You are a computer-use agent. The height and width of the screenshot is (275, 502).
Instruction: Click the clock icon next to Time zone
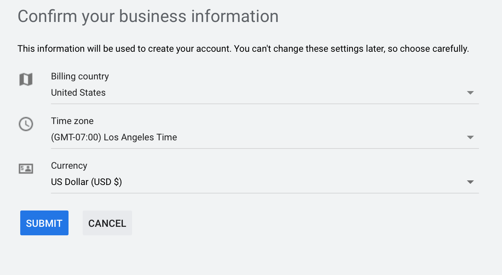[26, 124]
